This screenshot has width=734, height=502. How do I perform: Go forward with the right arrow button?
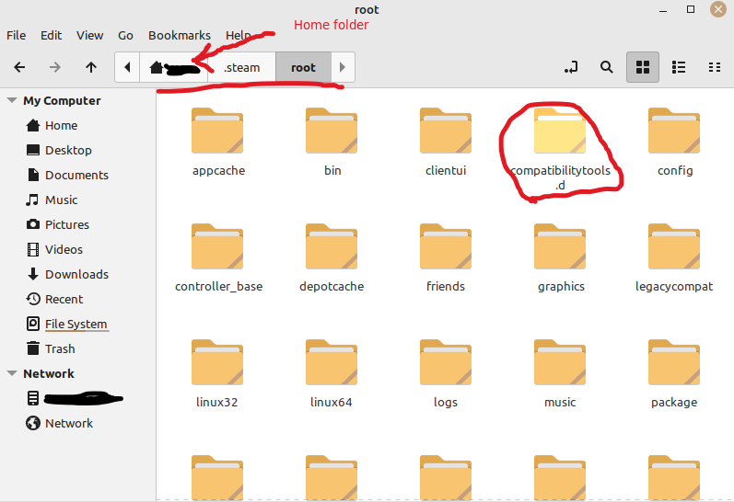tap(55, 67)
